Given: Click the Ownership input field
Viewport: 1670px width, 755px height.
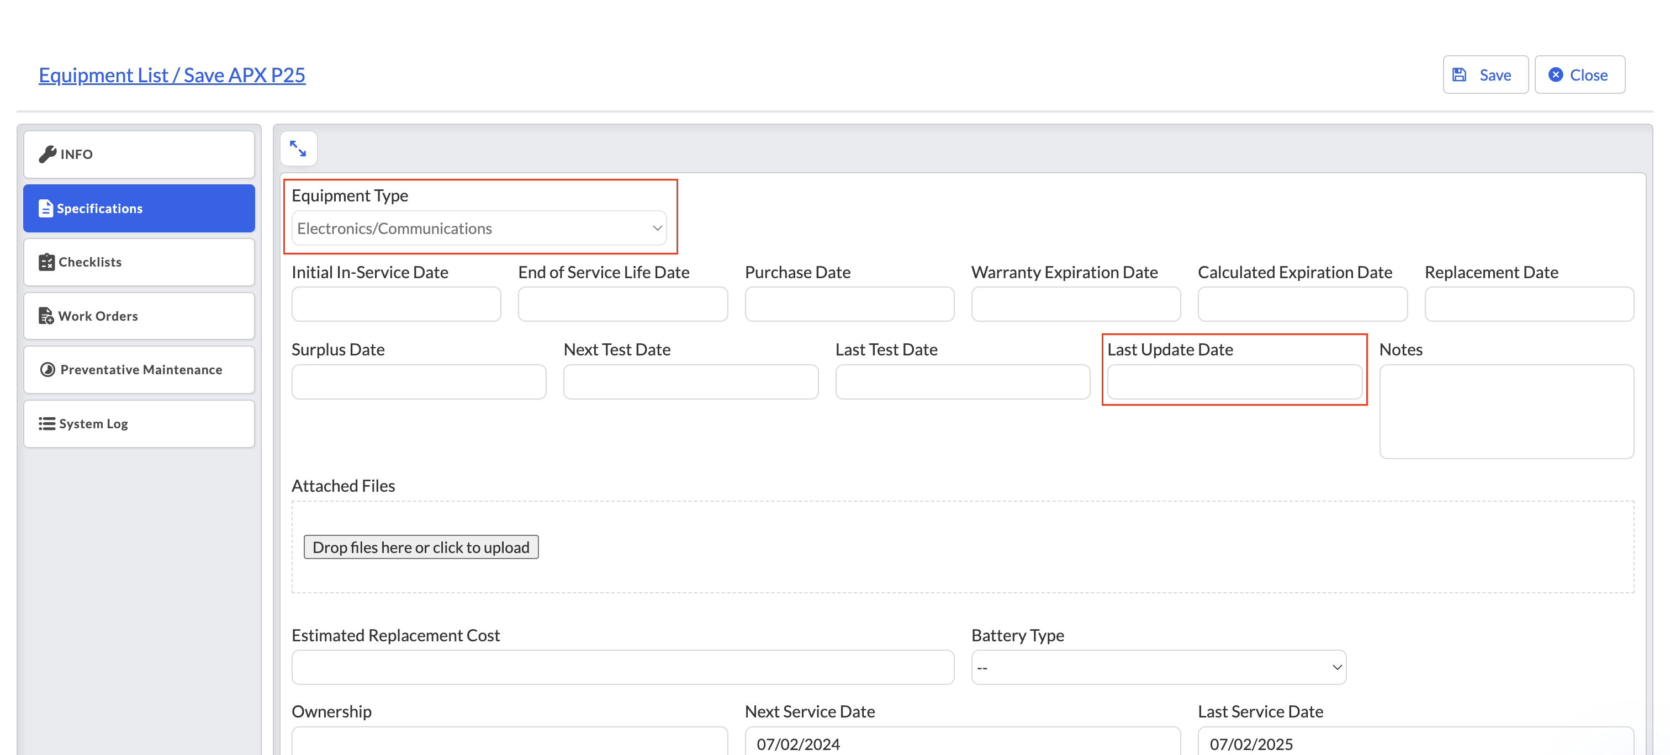Looking at the screenshot, I should point(510,741).
